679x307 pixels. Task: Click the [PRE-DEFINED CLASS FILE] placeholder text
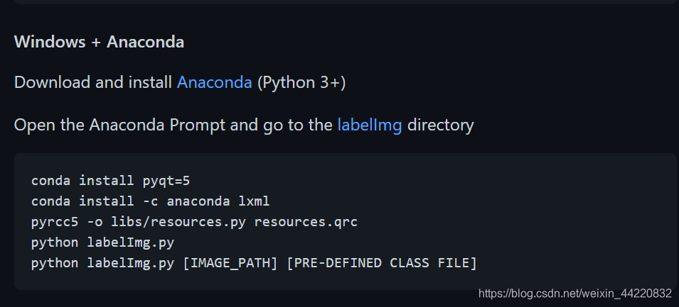click(x=382, y=263)
